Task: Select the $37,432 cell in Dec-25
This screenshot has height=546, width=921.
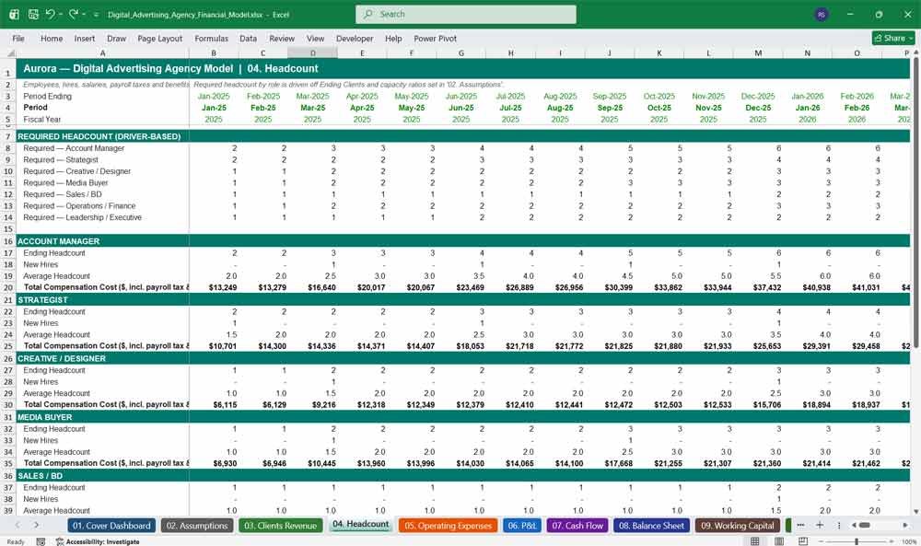Action: pos(758,287)
